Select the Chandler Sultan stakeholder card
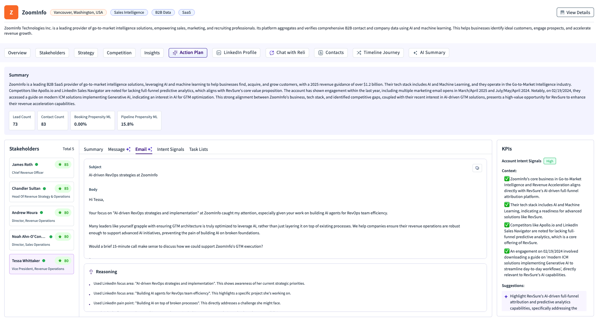 [42, 192]
